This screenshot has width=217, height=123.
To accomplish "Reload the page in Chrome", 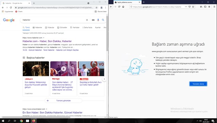I will point(11,7).
